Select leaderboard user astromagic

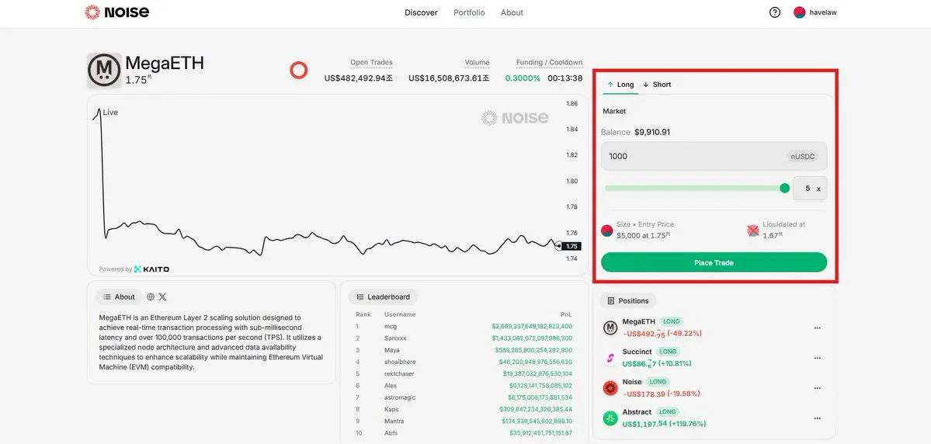tap(400, 397)
